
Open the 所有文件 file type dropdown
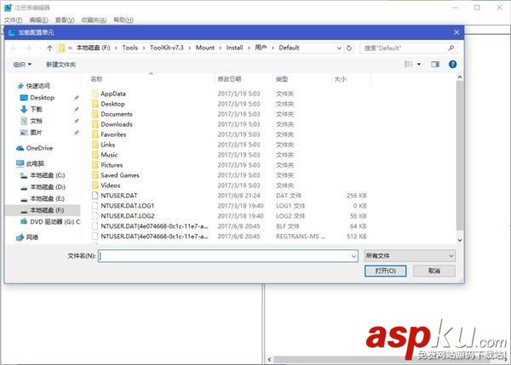tap(410, 256)
